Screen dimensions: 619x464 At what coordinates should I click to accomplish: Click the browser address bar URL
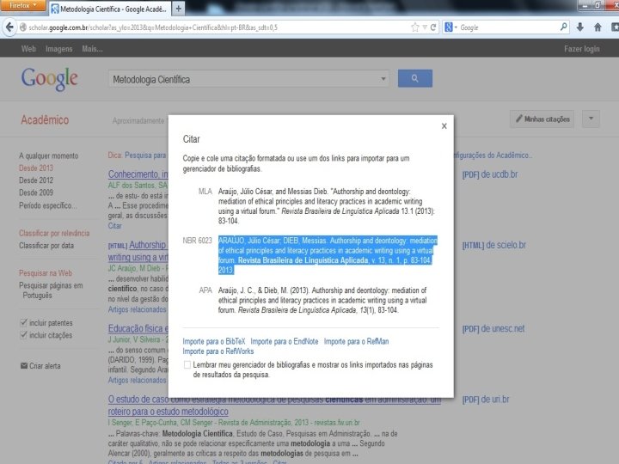153,27
